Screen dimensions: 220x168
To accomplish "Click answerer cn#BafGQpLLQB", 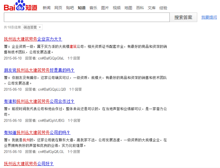I will (52, 89).
